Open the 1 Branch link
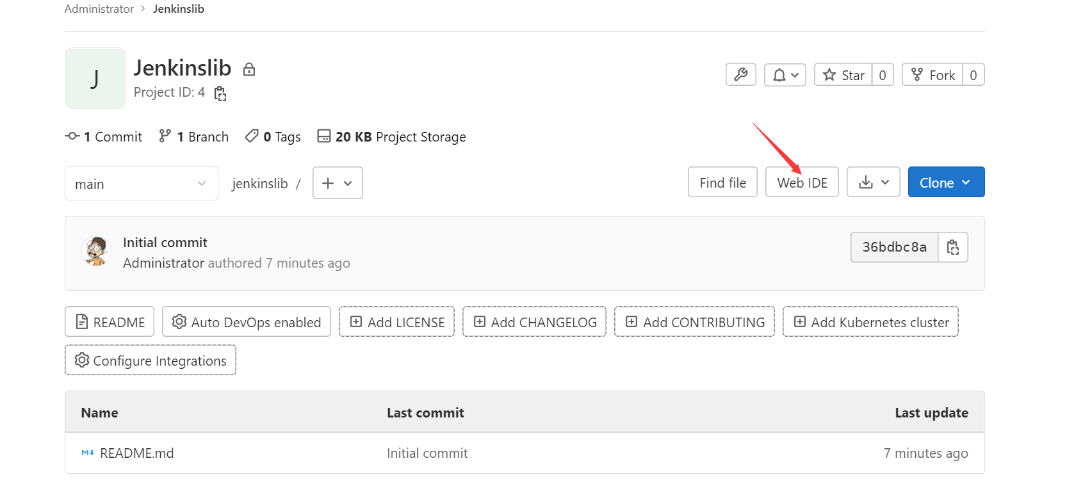 (193, 136)
